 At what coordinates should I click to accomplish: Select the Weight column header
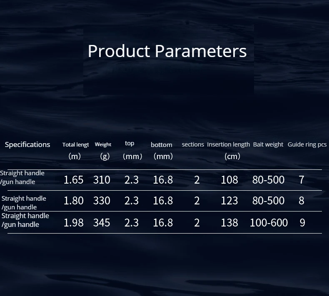[x=103, y=145]
